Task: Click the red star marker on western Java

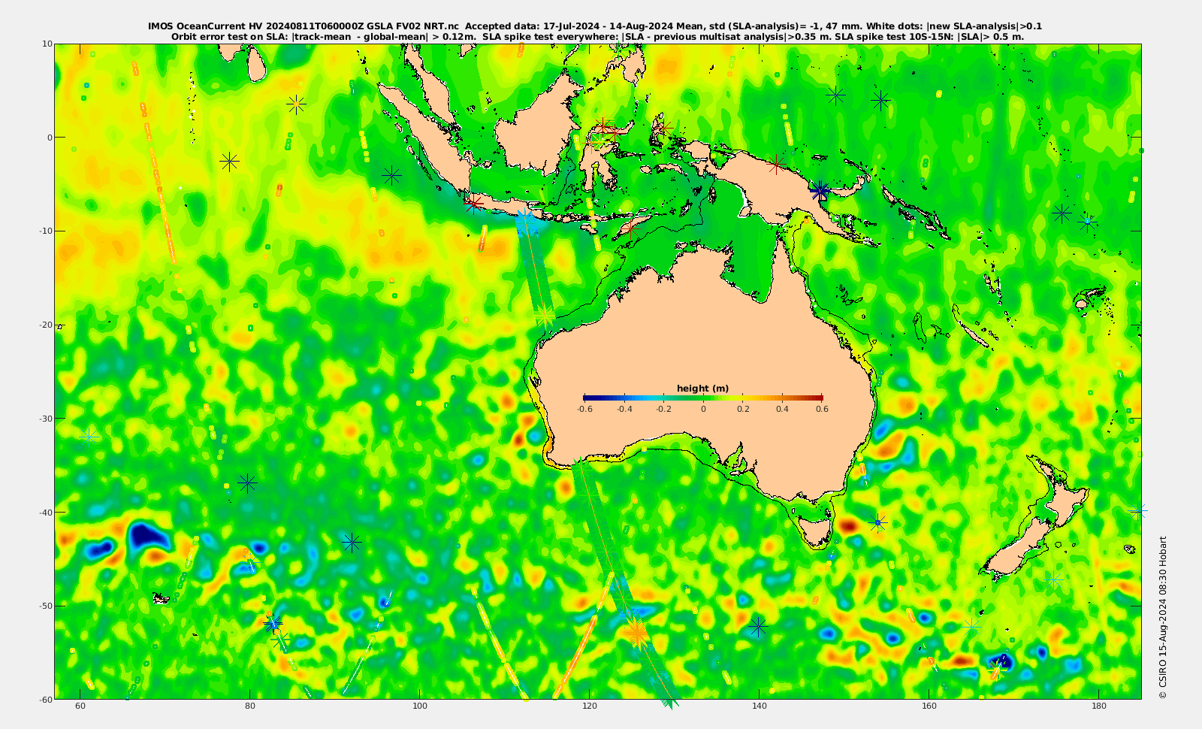Action: (473, 203)
